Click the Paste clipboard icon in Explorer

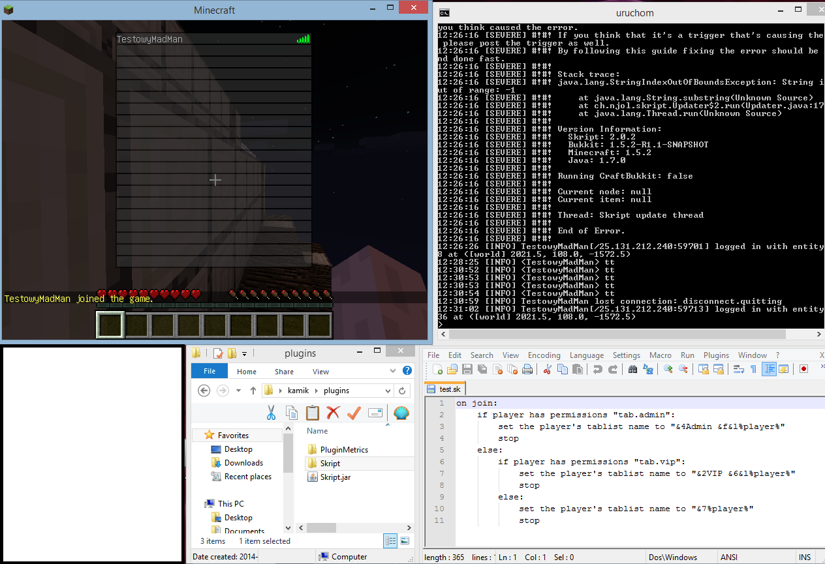click(x=313, y=413)
